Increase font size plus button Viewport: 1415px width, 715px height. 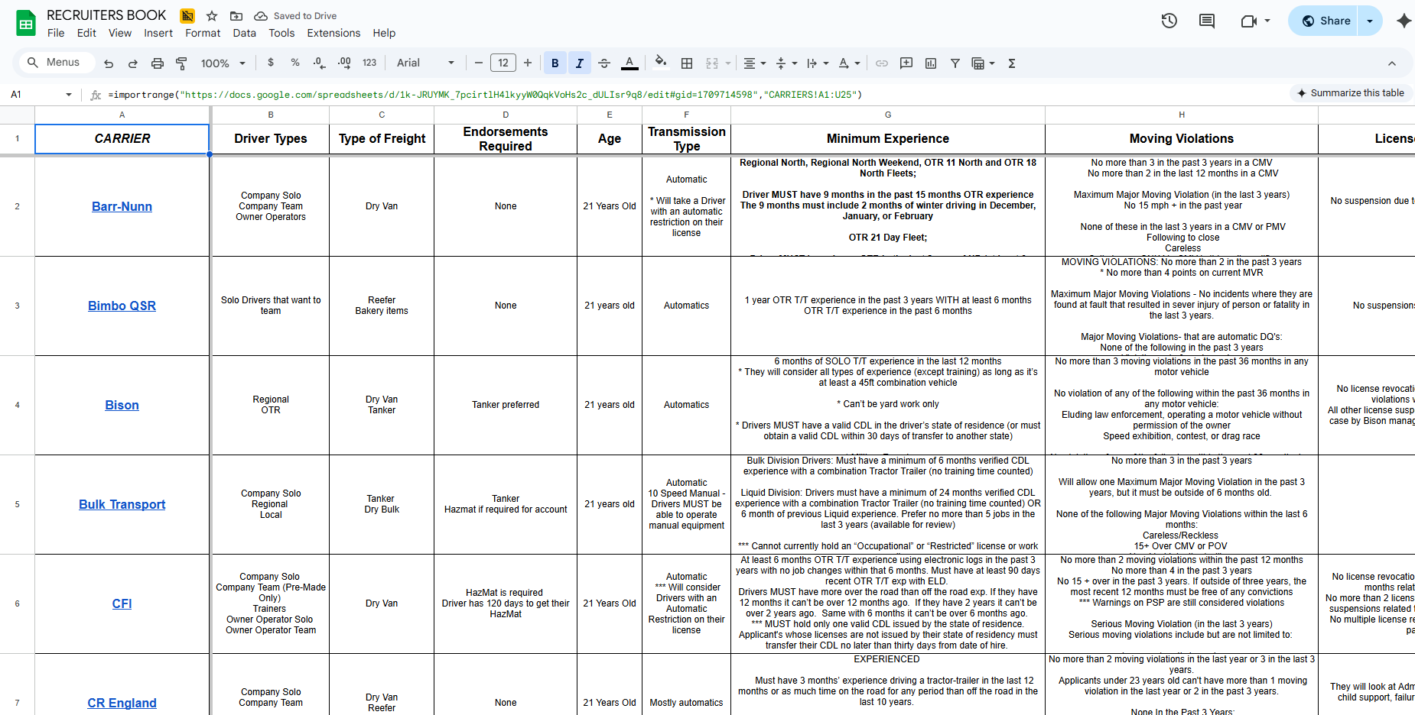pyautogui.click(x=528, y=63)
